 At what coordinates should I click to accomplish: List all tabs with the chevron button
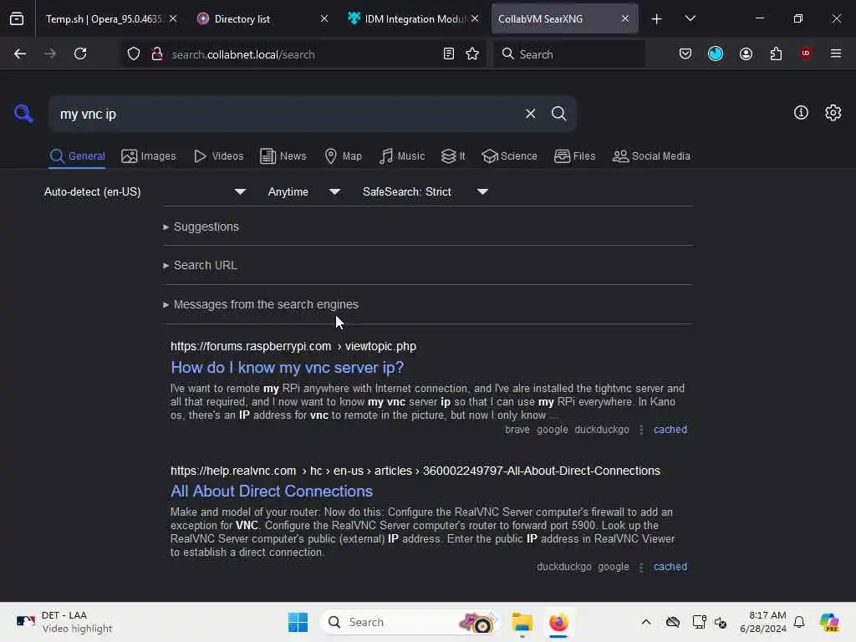690,18
